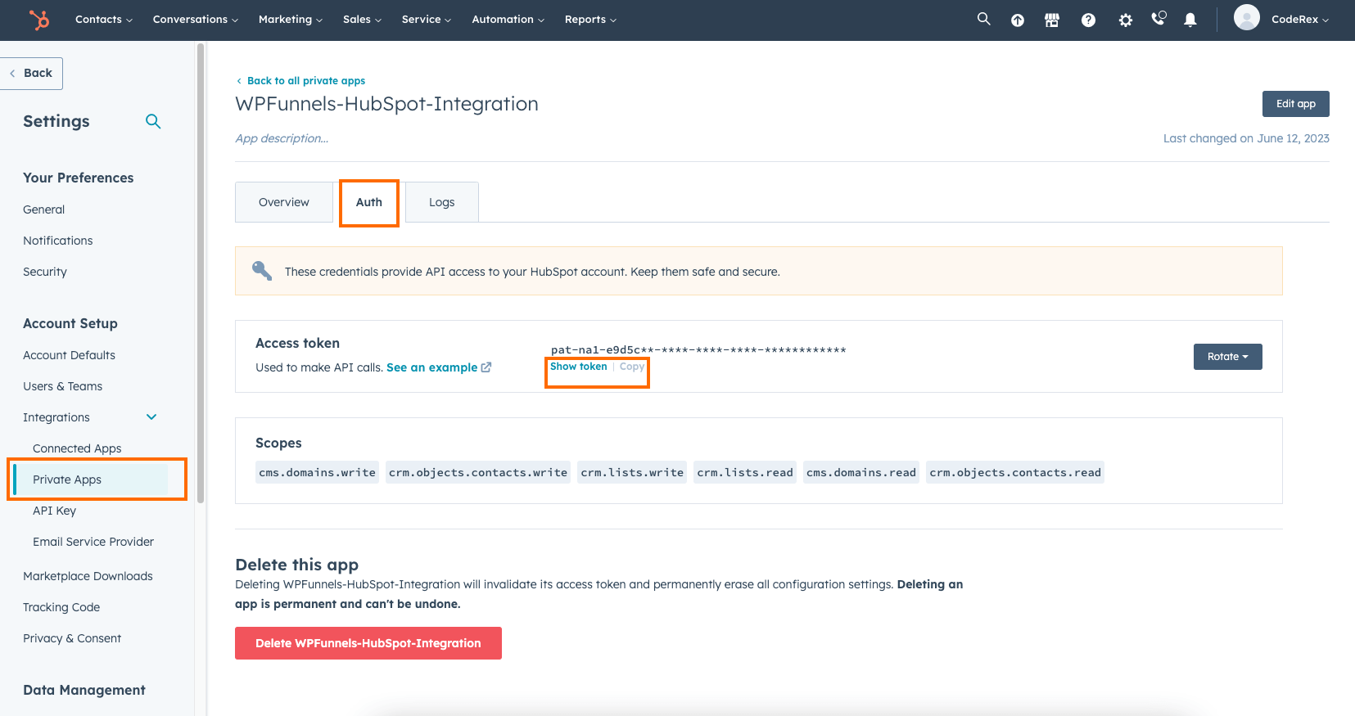The width and height of the screenshot is (1355, 716).
Task: Open Account Defaults
Action: pyautogui.click(x=70, y=355)
